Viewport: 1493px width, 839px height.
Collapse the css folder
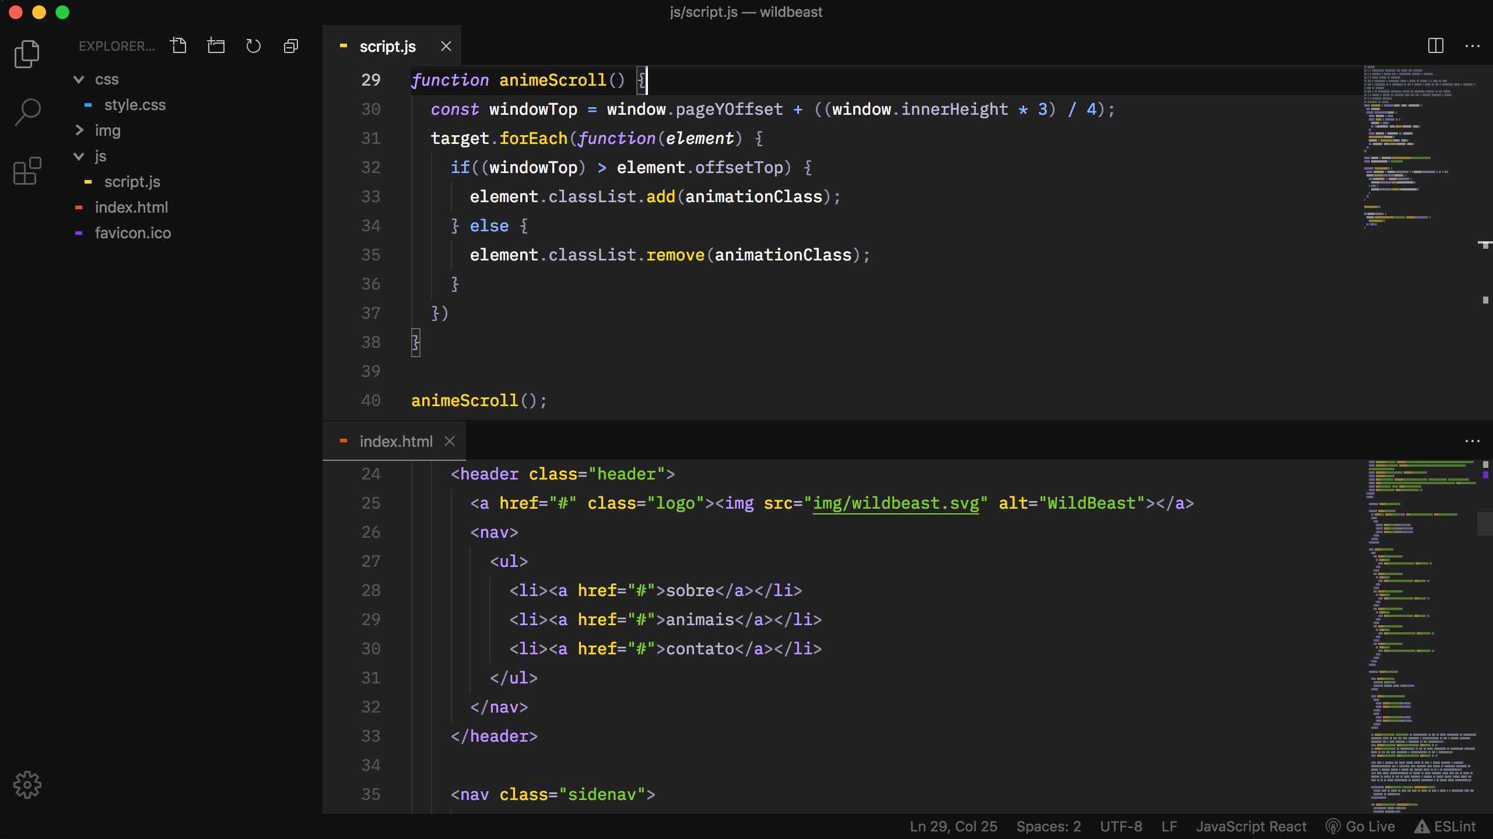tap(79, 79)
